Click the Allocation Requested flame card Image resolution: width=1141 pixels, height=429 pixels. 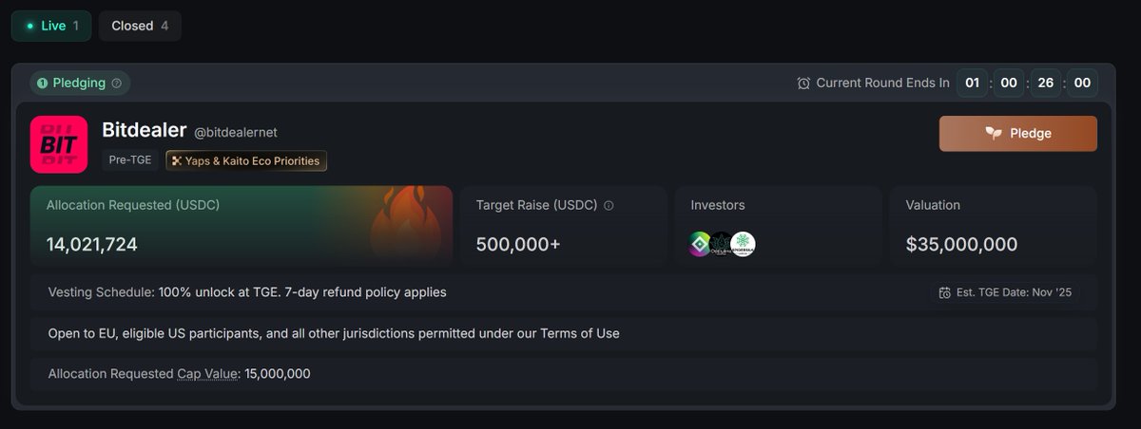(x=241, y=226)
